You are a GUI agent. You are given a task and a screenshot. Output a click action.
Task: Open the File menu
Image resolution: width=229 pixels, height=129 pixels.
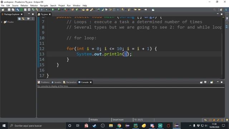click(x=3, y=6)
